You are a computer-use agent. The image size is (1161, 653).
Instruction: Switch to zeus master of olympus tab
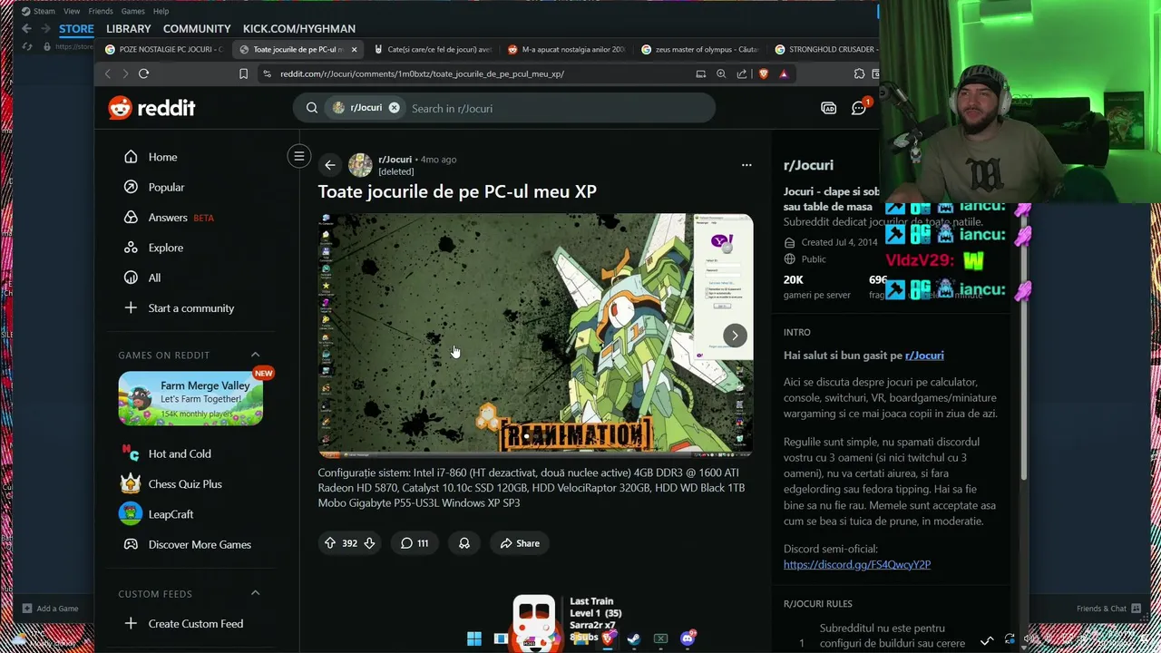coord(699,49)
